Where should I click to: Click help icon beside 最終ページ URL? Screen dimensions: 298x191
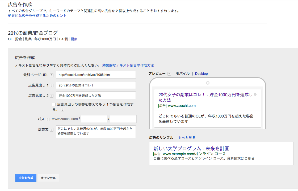pyautogui.click(x=52, y=75)
